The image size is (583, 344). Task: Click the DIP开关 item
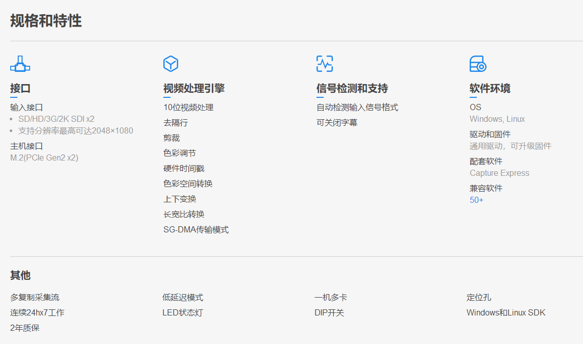pos(329,312)
